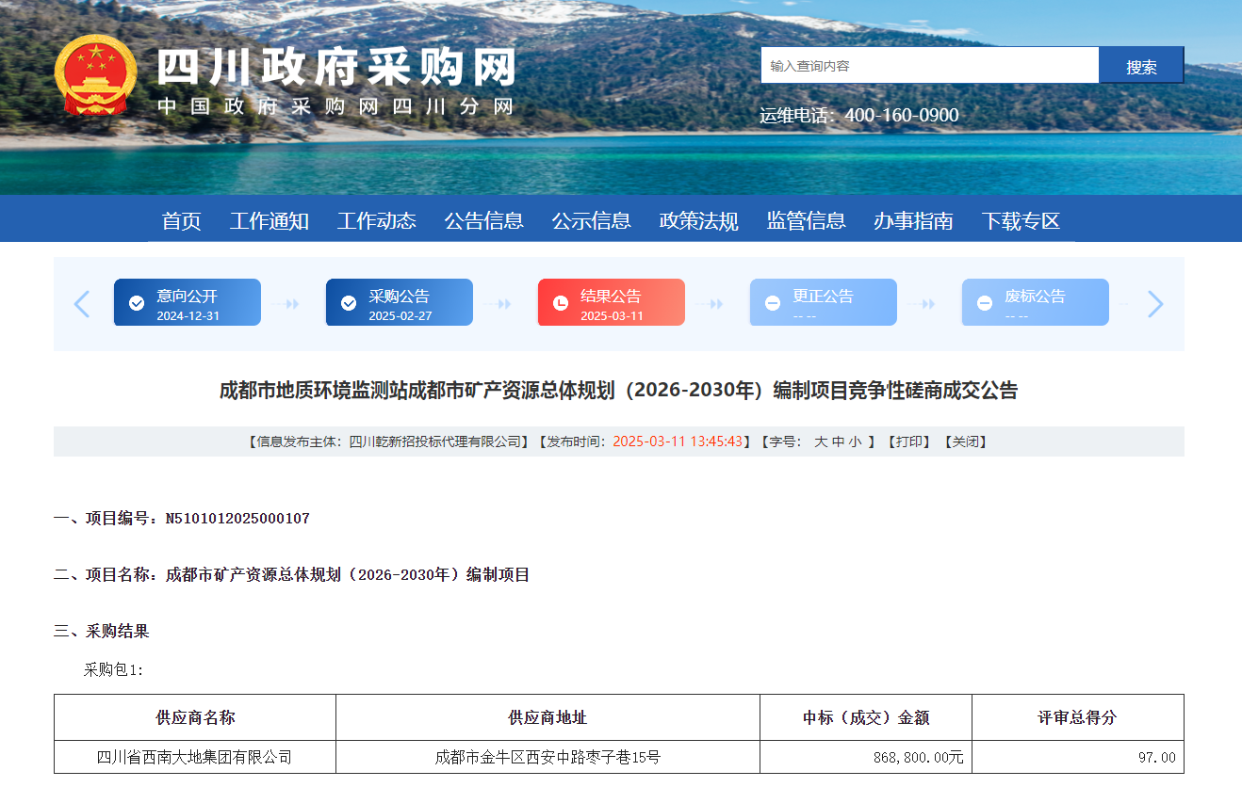This screenshot has height=787, width=1242.
Task: Set font size to 小
Action: [x=855, y=442]
